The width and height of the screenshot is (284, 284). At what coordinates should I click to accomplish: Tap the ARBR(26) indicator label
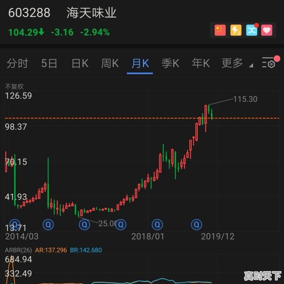pyautogui.click(x=18, y=250)
